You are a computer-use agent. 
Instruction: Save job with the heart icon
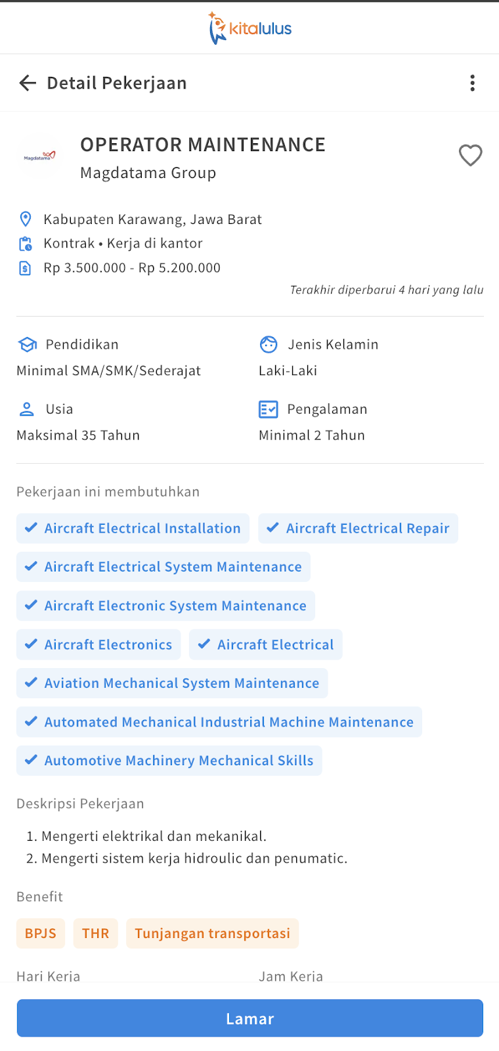coord(470,156)
